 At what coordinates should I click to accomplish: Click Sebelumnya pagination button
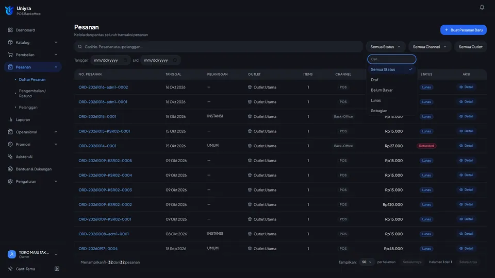click(412, 262)
